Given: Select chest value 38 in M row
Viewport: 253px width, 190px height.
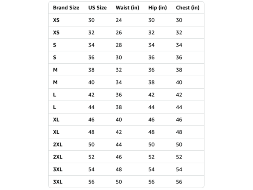Looking at the screenshot, I should [x=179, y=70].
